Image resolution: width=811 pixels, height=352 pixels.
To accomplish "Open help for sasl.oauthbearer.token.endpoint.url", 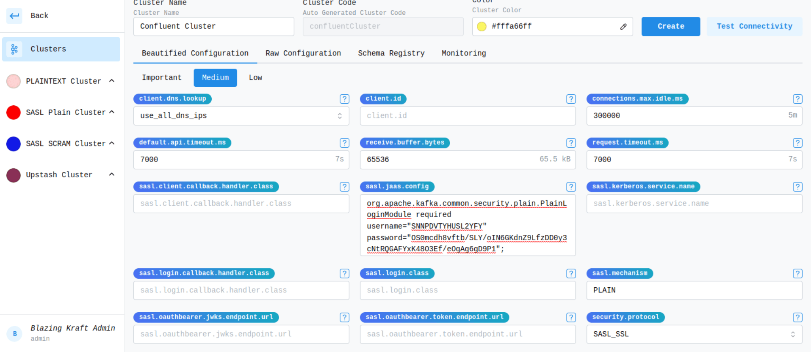I will coord(571,317).
